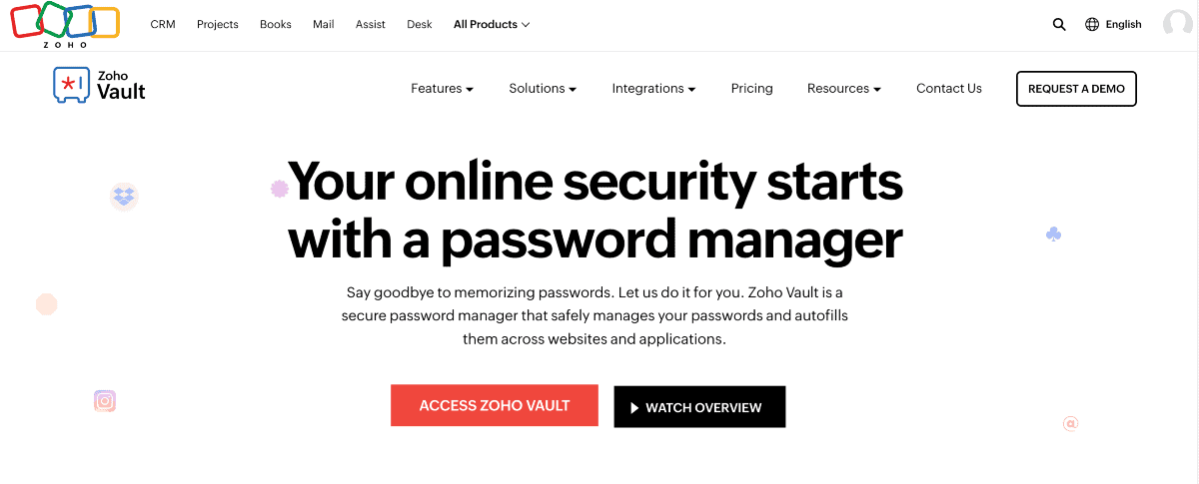Open the Contact Us page
This screenshot has height=484, width=1199.
[x=948, y=89]
